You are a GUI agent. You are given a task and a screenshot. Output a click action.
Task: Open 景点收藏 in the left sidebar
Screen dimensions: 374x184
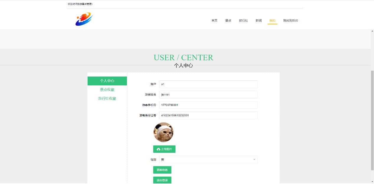(107, 90)
